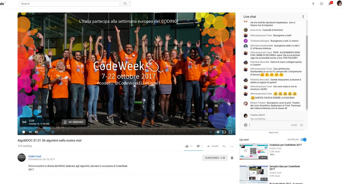Viewport: 347px width, 184px height.
Task: Skip to next video button
Action: [30, 132]
